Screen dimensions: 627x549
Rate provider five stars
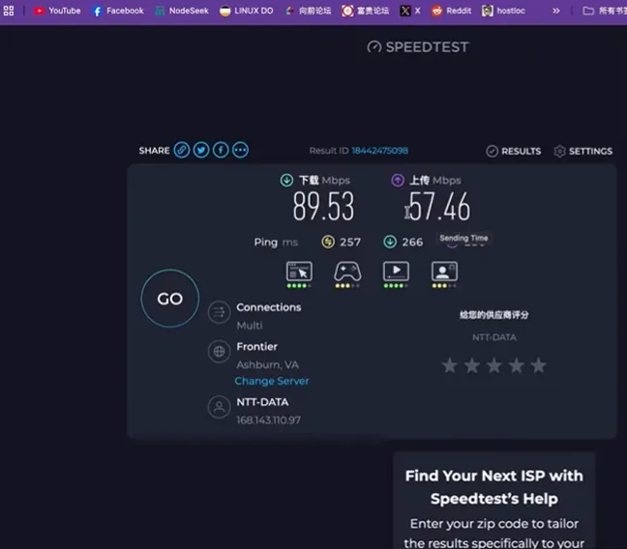pos(539,365)
